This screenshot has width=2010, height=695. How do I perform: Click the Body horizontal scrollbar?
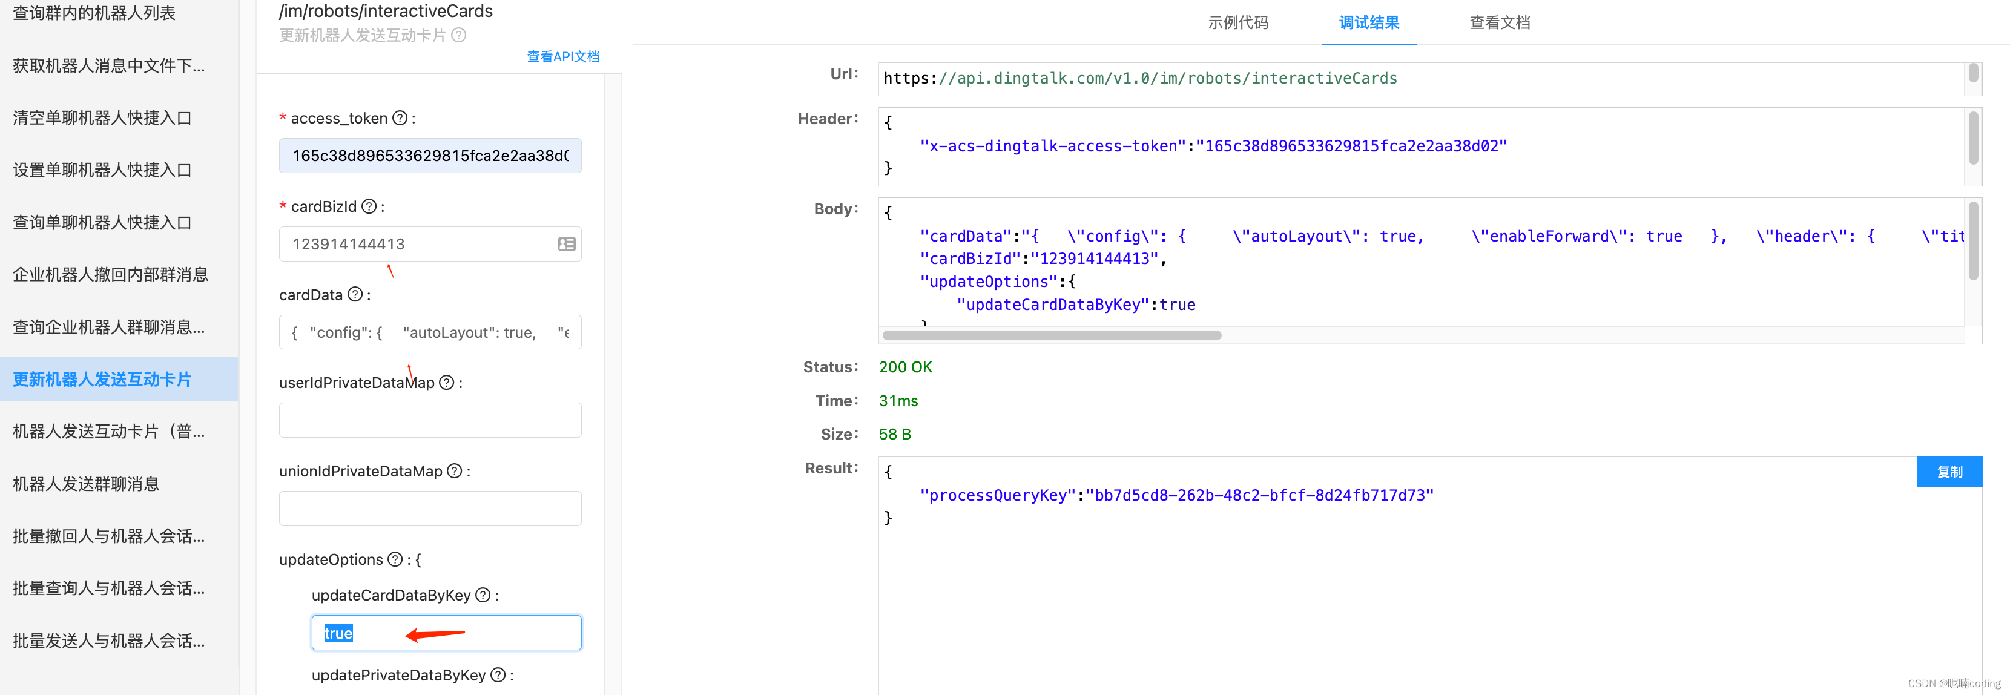1051,335
